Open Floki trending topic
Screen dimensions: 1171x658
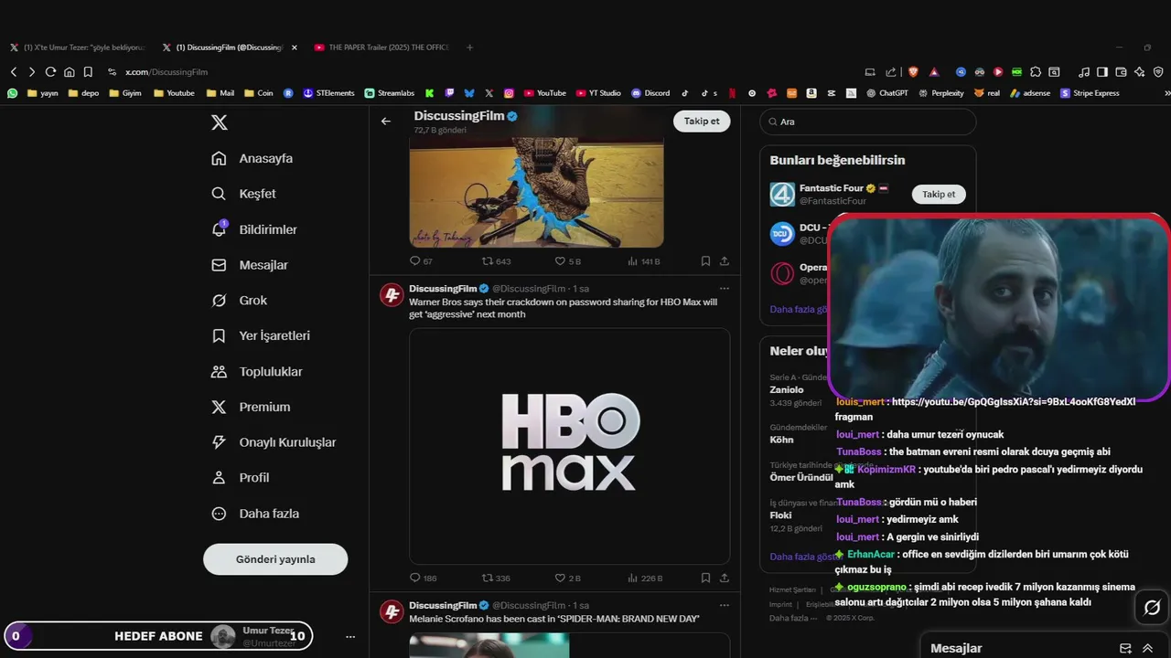(780, 515)
